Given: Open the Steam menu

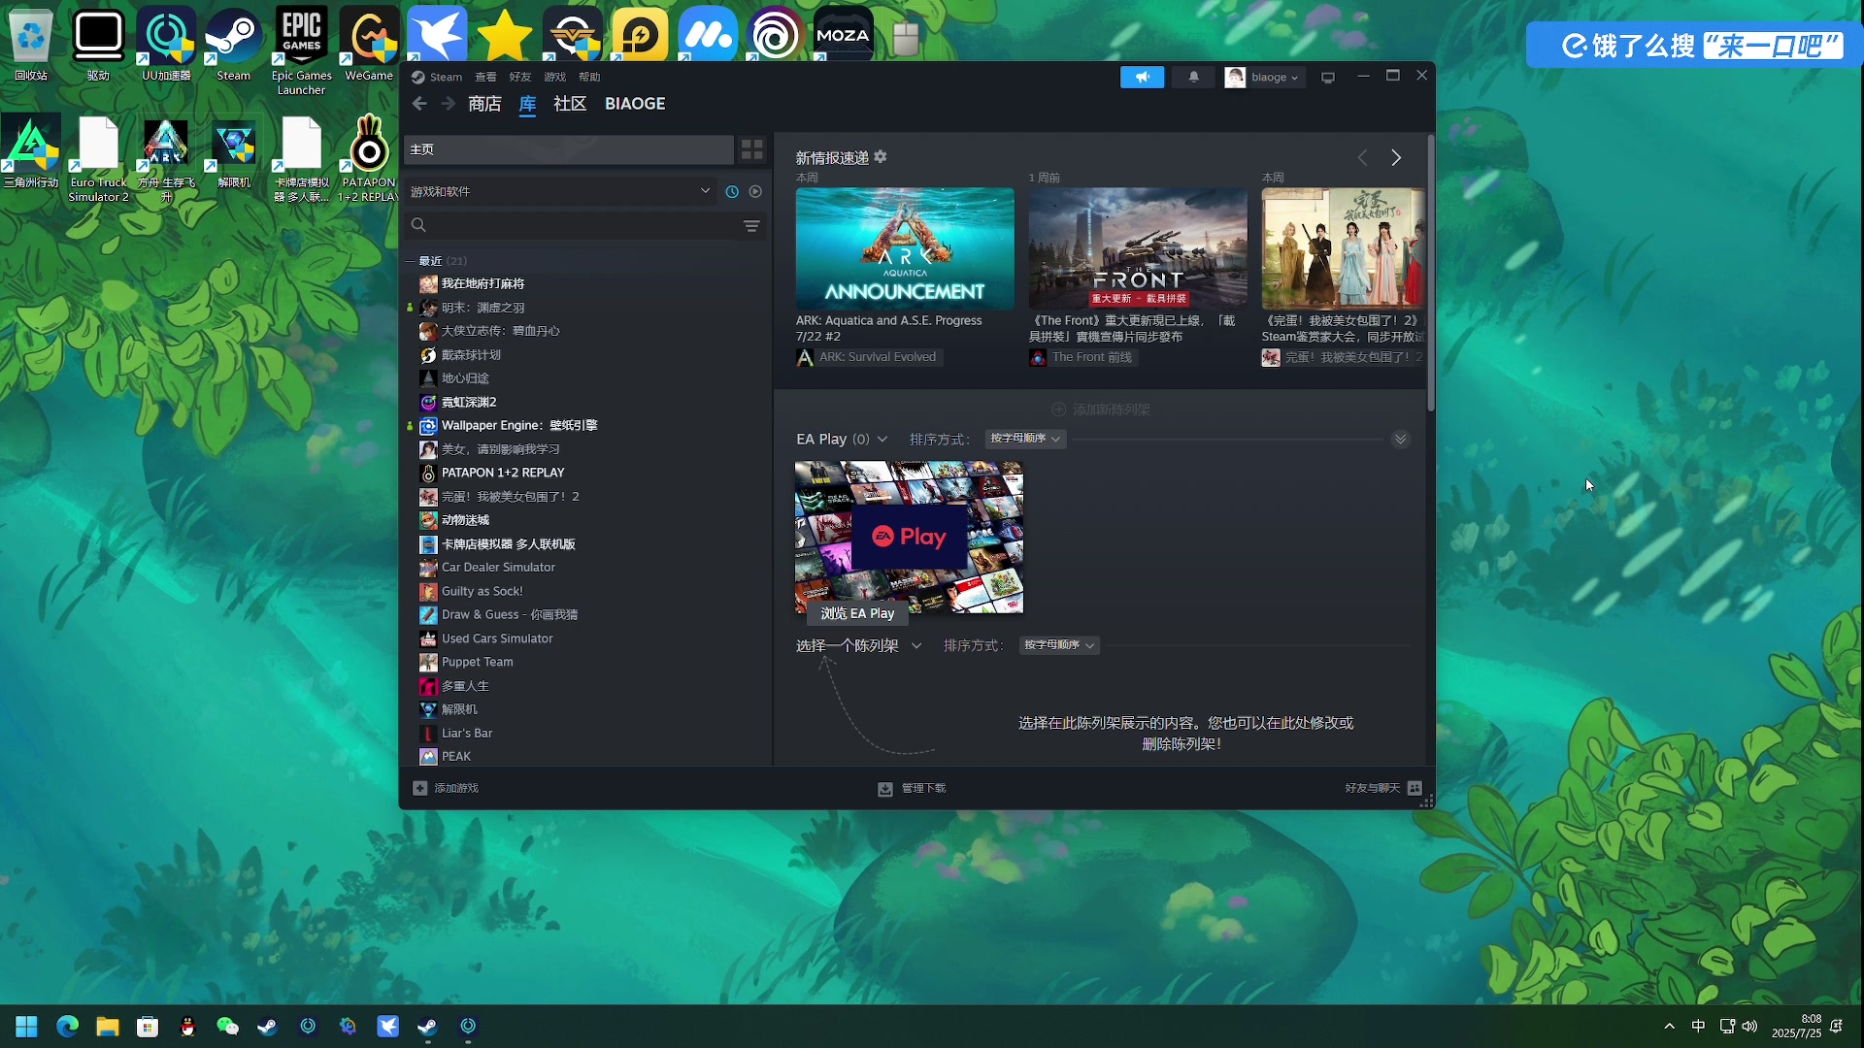Looking at the screenshot, I should (x=446, y=78).
